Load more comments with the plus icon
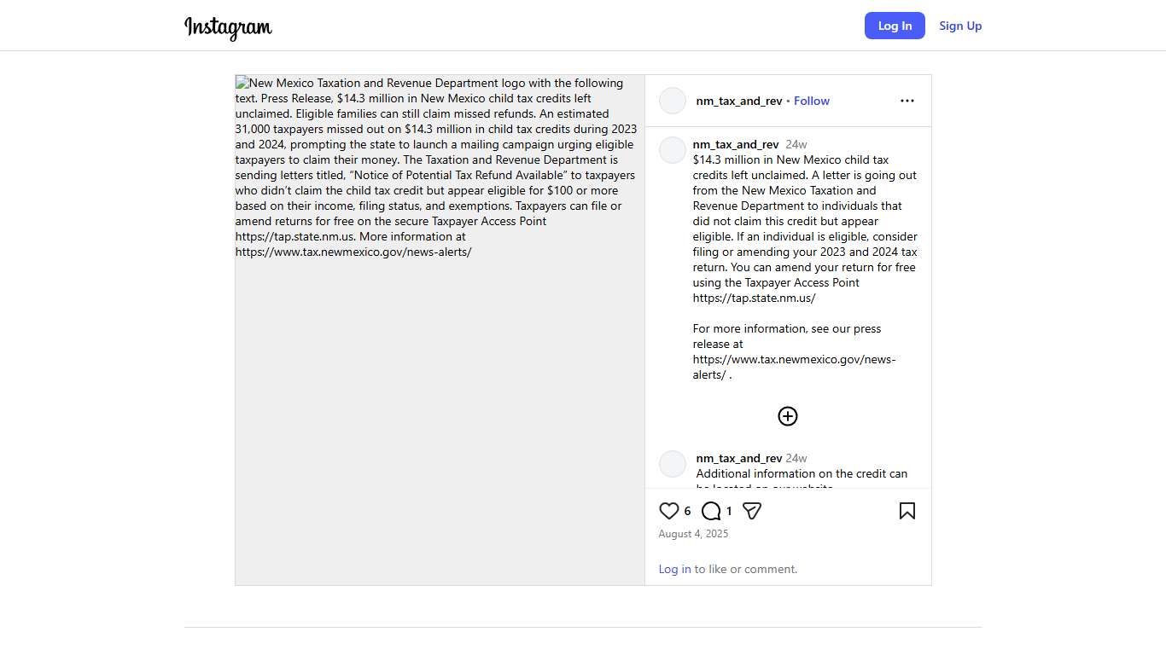1166x655 pixels. point(787,416)
